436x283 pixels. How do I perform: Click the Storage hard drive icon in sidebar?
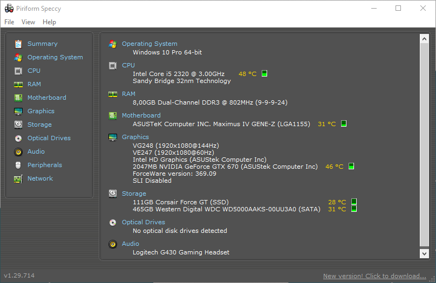(x=18, y=125)
